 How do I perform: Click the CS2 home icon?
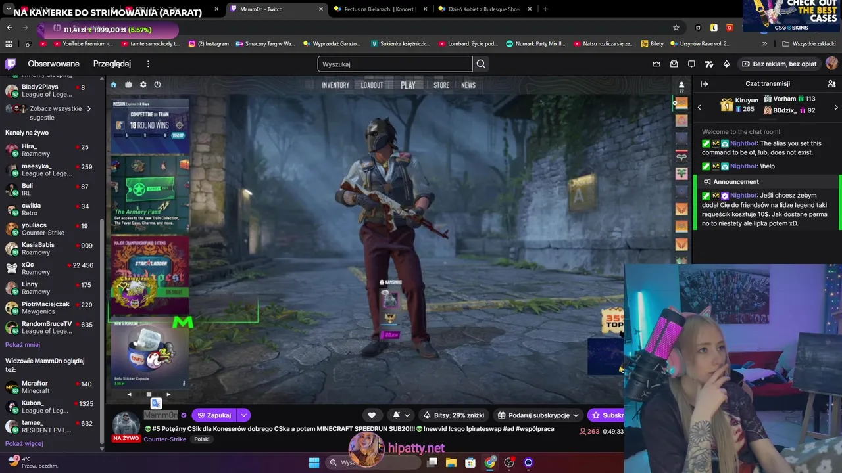[113, 85]
